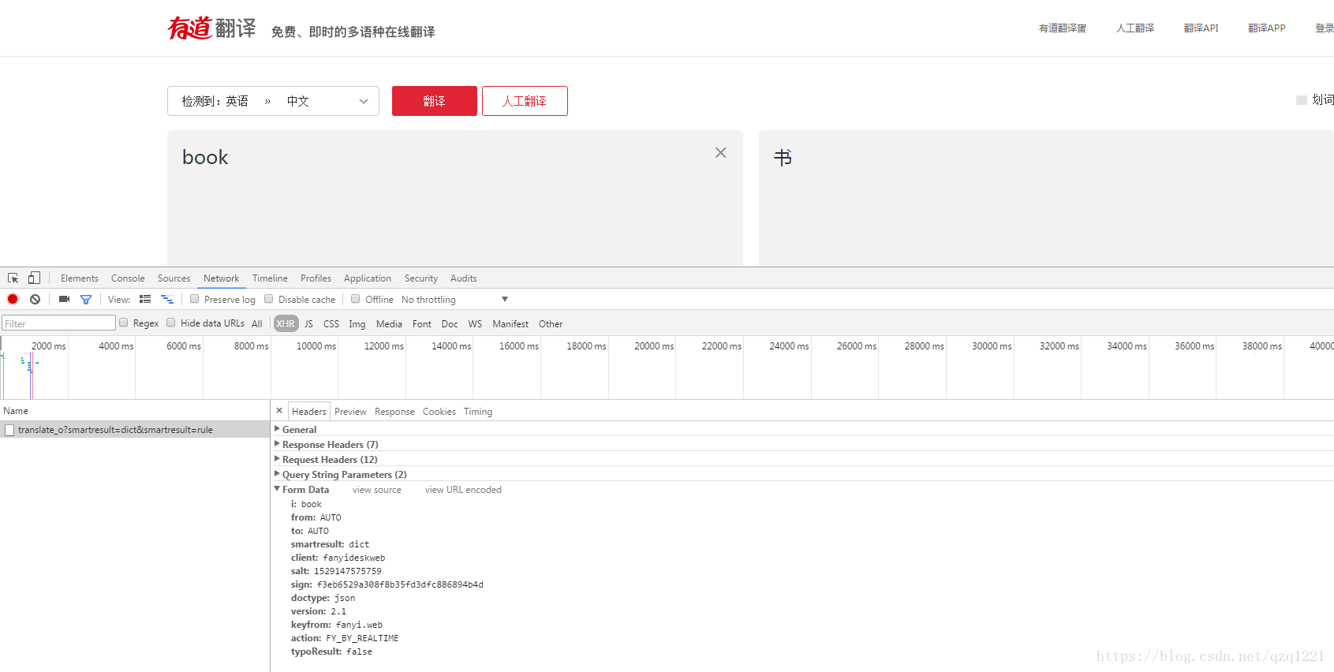This screenshot has width=1334, height=672.
Task: Tick the Offline checkbox
Action: tap(356, 299)
